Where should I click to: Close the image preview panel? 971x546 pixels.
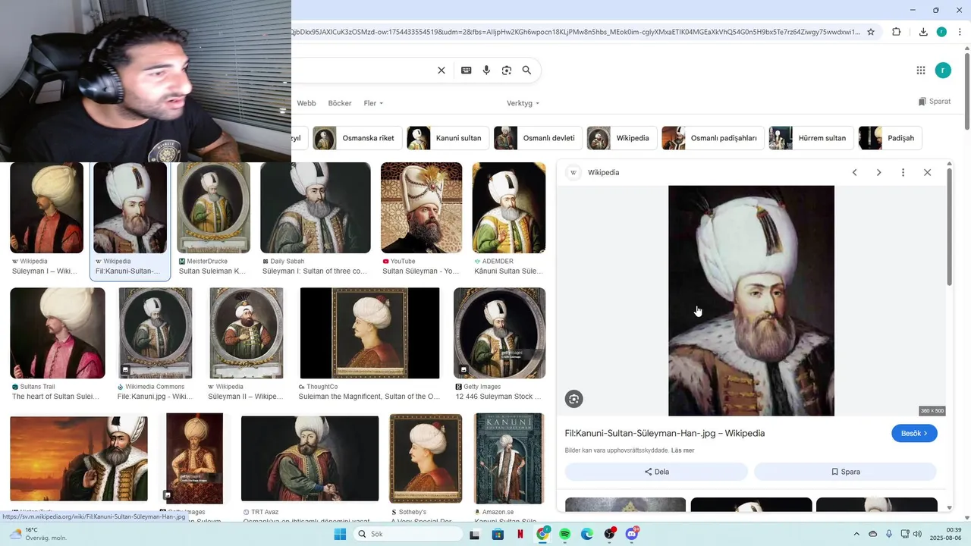[x=927, y=173]
